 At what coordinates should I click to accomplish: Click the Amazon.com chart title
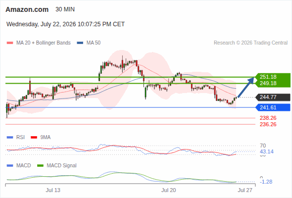point(27,9)
